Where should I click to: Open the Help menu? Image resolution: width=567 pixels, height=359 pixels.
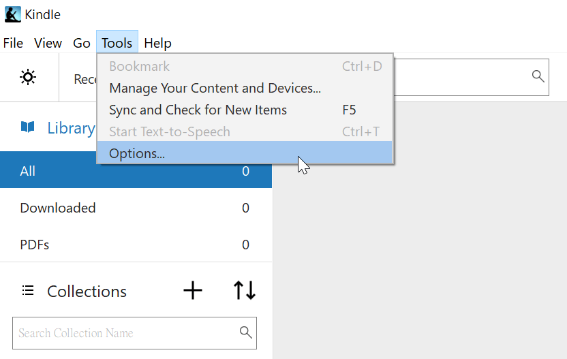[157, 43]
